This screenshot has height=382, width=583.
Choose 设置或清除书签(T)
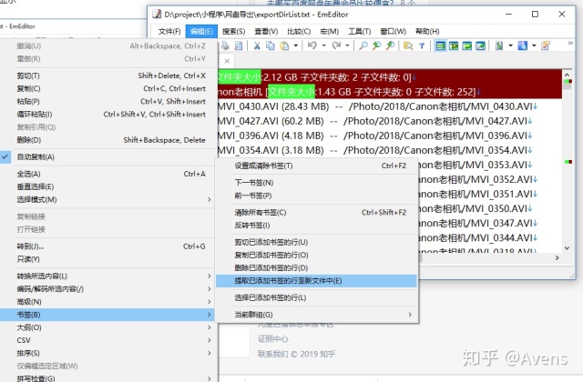click(317, 166)
